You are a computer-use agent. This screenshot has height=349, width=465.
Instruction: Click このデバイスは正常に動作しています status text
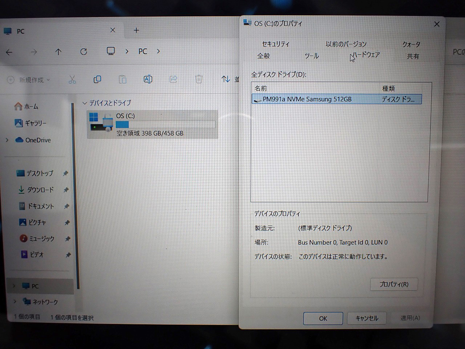343,257
